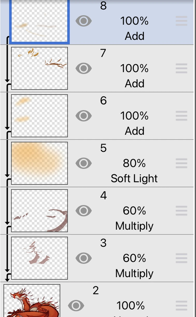The image size is (196, 317).
Task: Click the drag handle for layer 6
Action: (181, 116)
